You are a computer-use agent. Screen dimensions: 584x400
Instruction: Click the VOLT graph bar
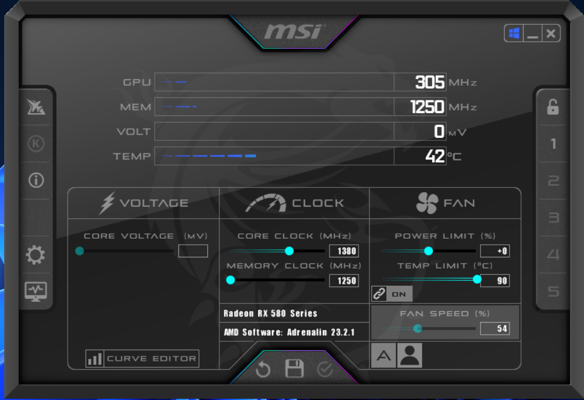[274, 131]
